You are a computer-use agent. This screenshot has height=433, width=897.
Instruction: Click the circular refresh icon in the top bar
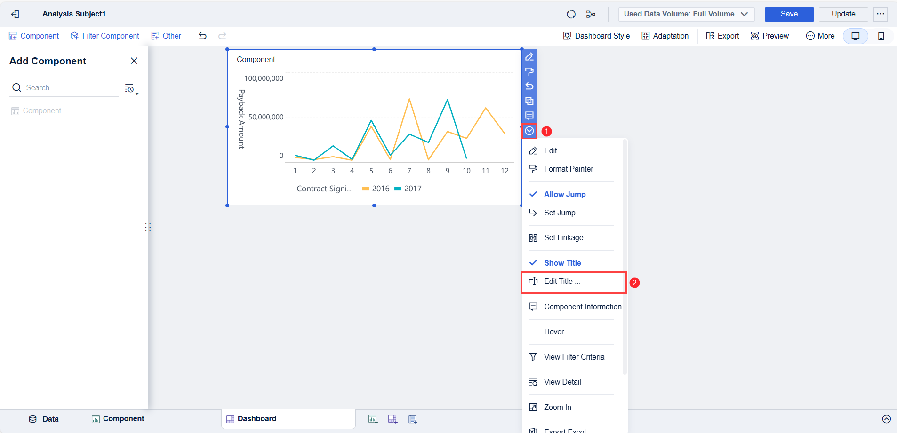[571, 14]
